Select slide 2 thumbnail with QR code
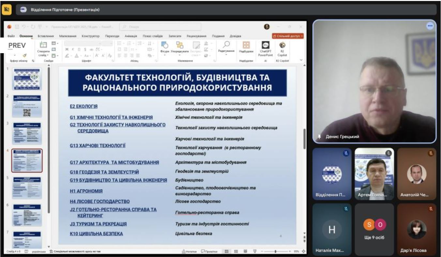 (x=27, y=106)
